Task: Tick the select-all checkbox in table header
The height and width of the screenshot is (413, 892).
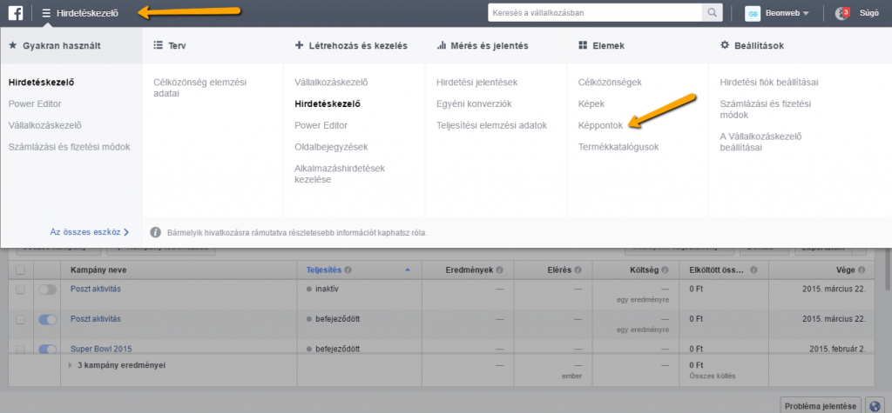Action: 20,270
